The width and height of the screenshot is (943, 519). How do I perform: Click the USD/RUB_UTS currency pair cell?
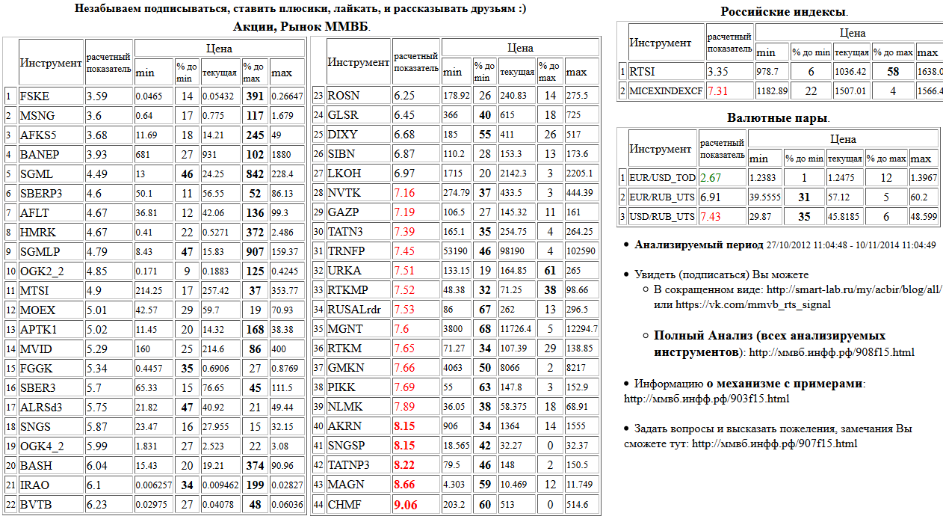click(661, 216)
